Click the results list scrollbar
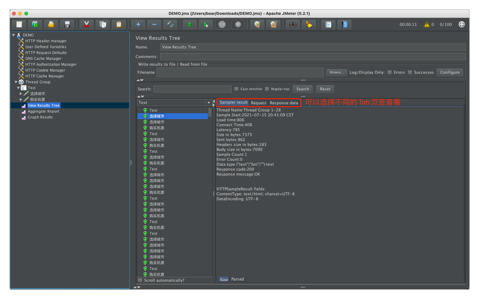 tap(210, 112)
